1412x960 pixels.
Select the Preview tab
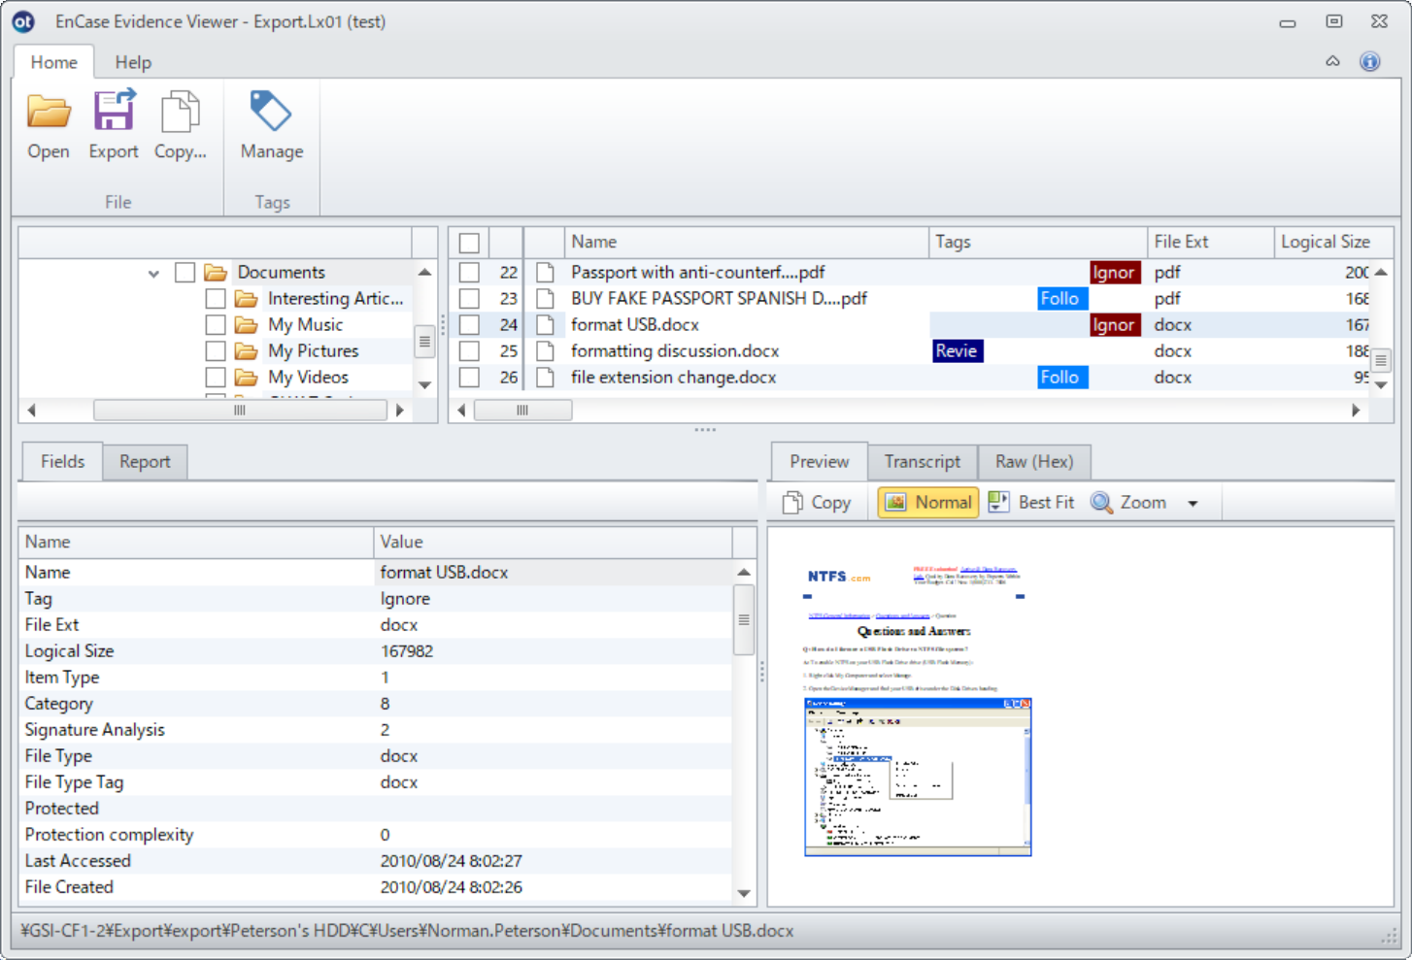point(819,461)
